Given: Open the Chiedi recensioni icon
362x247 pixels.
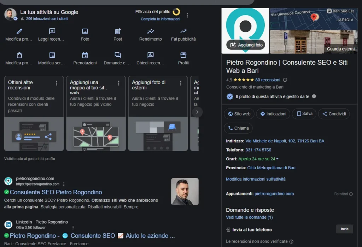Looking at the screenshot, I should click(150, 56).
